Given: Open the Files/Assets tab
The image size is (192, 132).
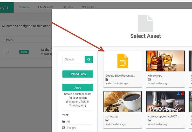Looking at the screenshot, I should pos(45,7).
